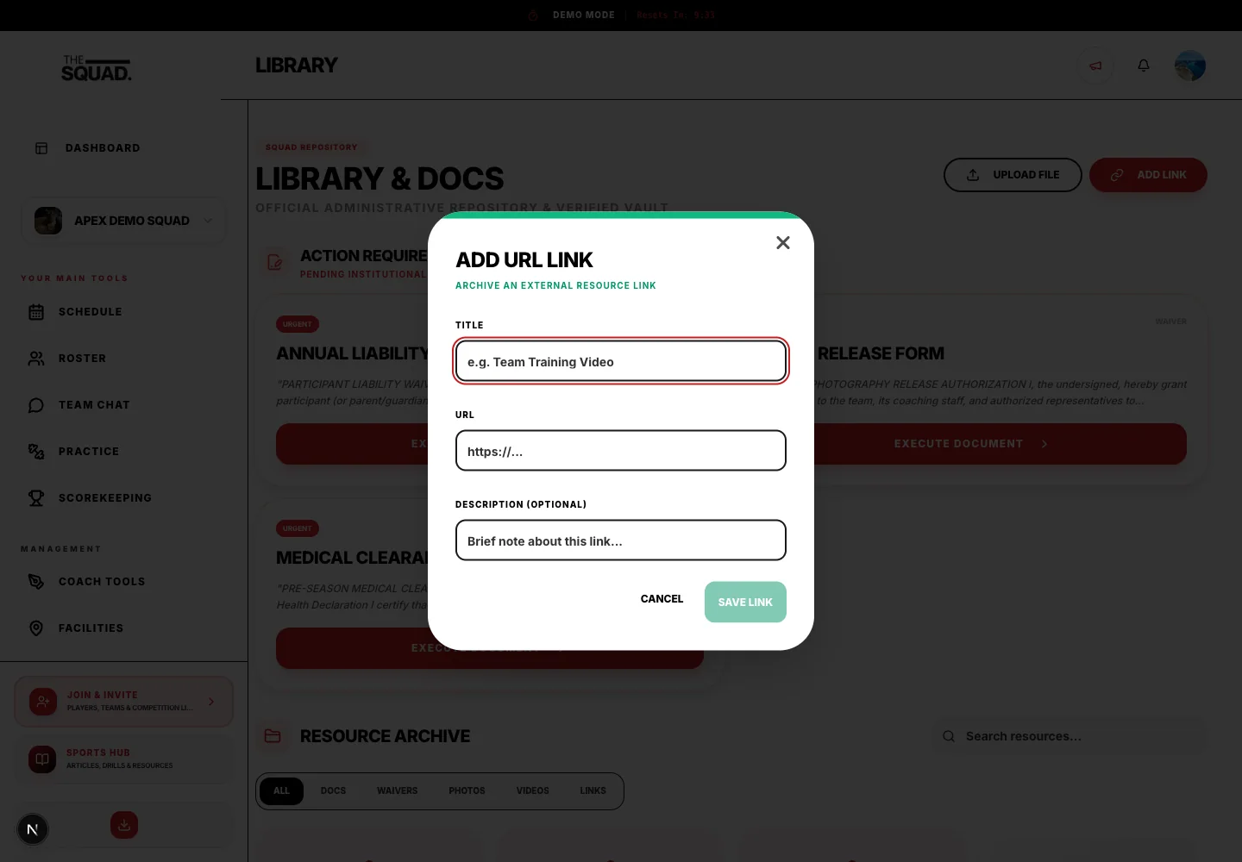Screen dimensions: 1242x862
Task: Focus the Title input field
Action: click(621, 361)
